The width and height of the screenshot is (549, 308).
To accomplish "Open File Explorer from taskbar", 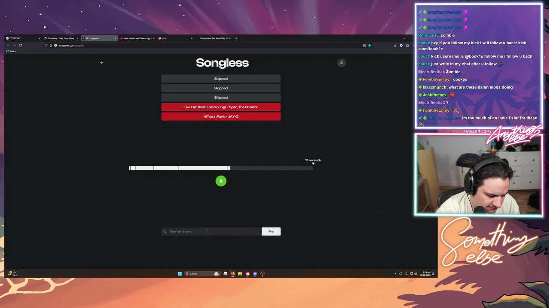I will click(x=240, y=274).
